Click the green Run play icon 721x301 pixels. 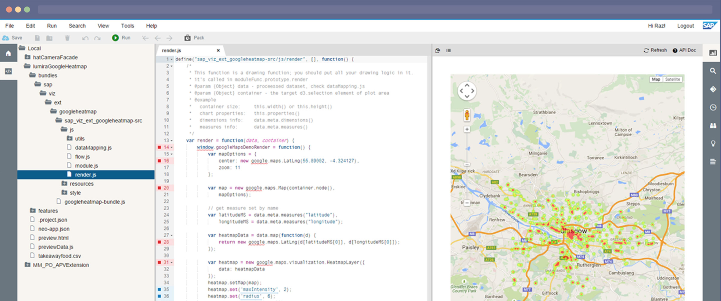tap(115, 38)
